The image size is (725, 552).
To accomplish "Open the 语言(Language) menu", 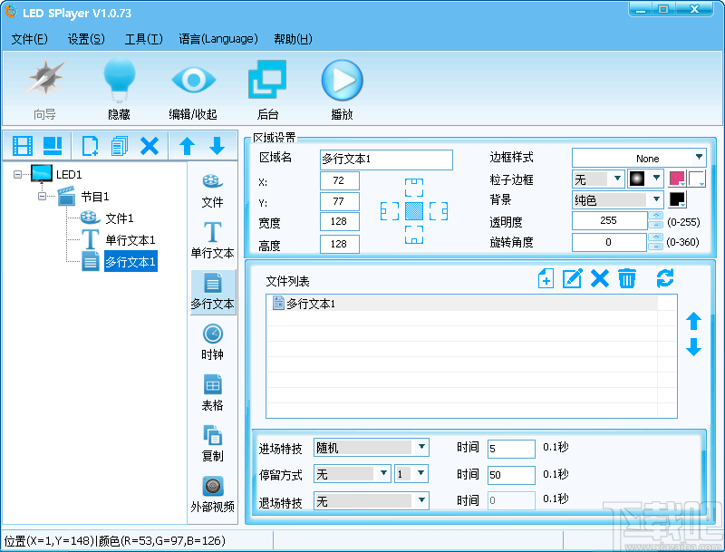I will pyautogui.click(x=218, y=39).
